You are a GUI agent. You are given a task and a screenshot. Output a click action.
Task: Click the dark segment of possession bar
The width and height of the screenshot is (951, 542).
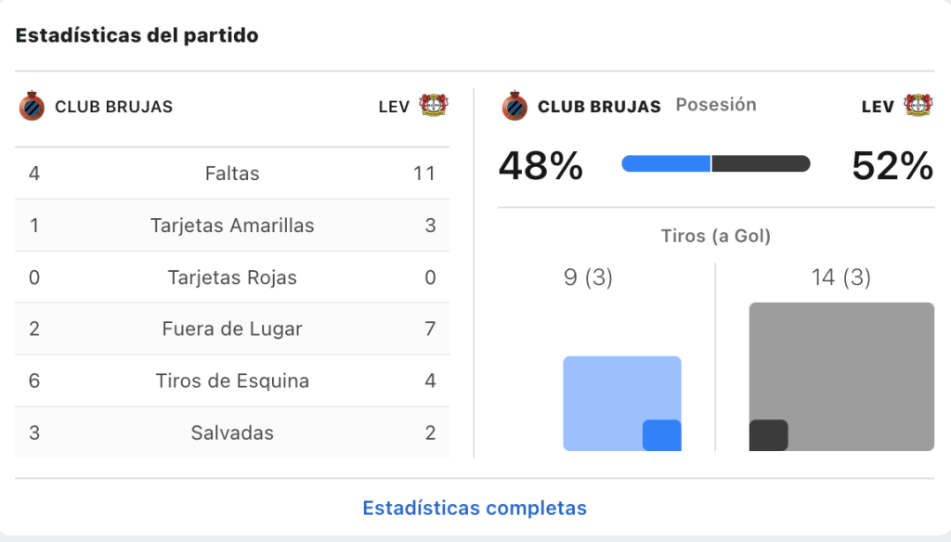pyautogui.click(x=762, y=163)
